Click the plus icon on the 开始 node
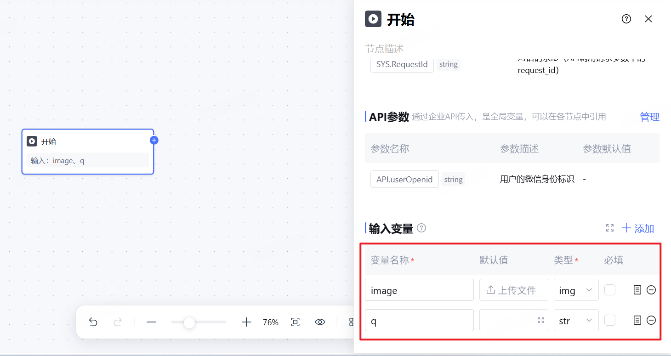The height and width of the screenshot is (356, 671). point(154,140)
